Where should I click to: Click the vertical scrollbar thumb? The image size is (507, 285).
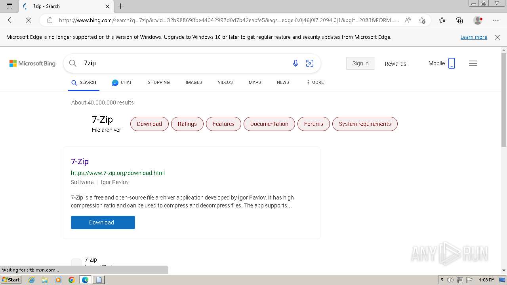[x=504, y=99]
